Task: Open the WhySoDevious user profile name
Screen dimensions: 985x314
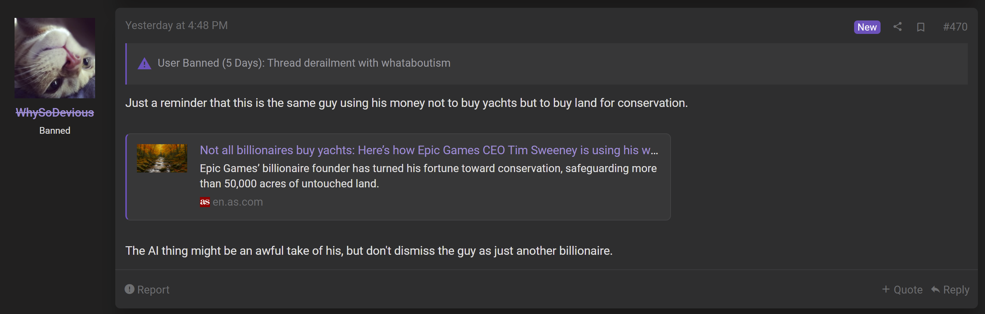Action: pos(55,113)
